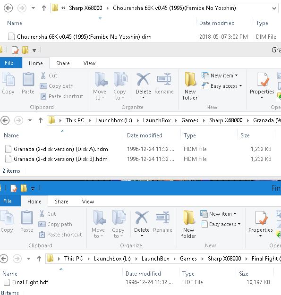
Task: Click Copy path in Granada window ribbon
Action: pos(57,86)
